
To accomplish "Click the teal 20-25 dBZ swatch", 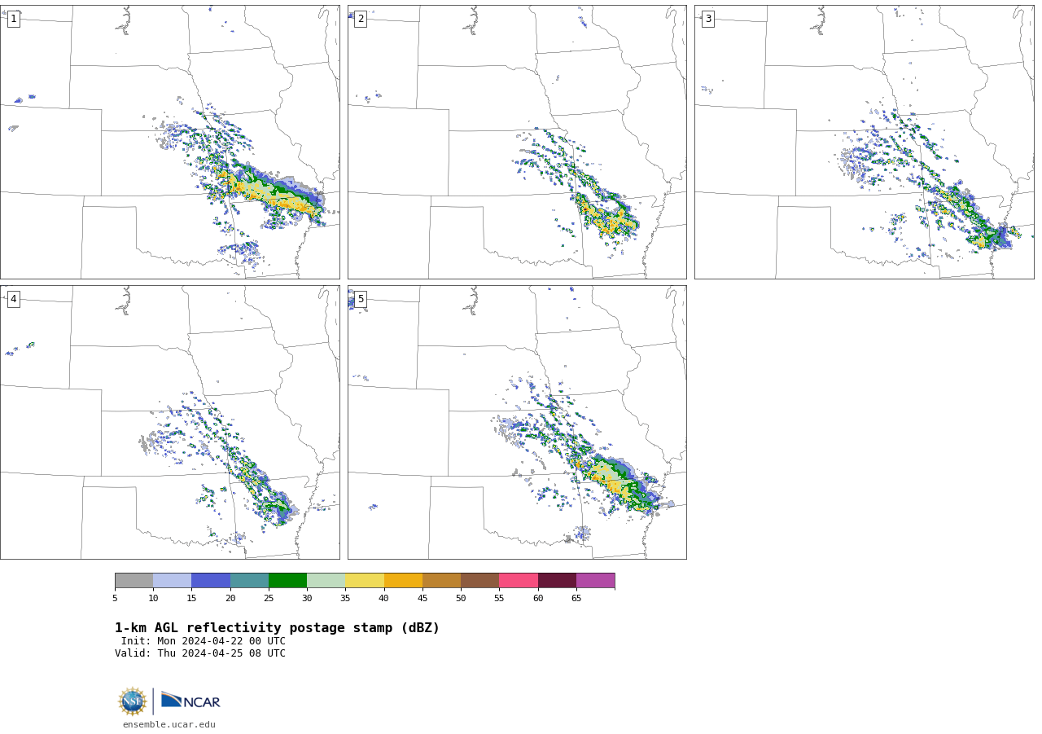I will (x=249, y=581).
